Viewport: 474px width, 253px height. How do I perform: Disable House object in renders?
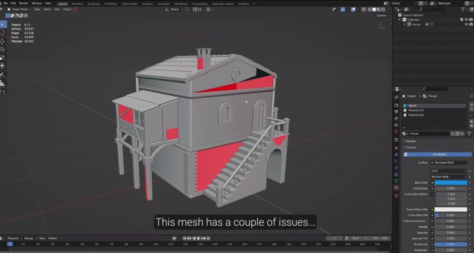(471, 24)
